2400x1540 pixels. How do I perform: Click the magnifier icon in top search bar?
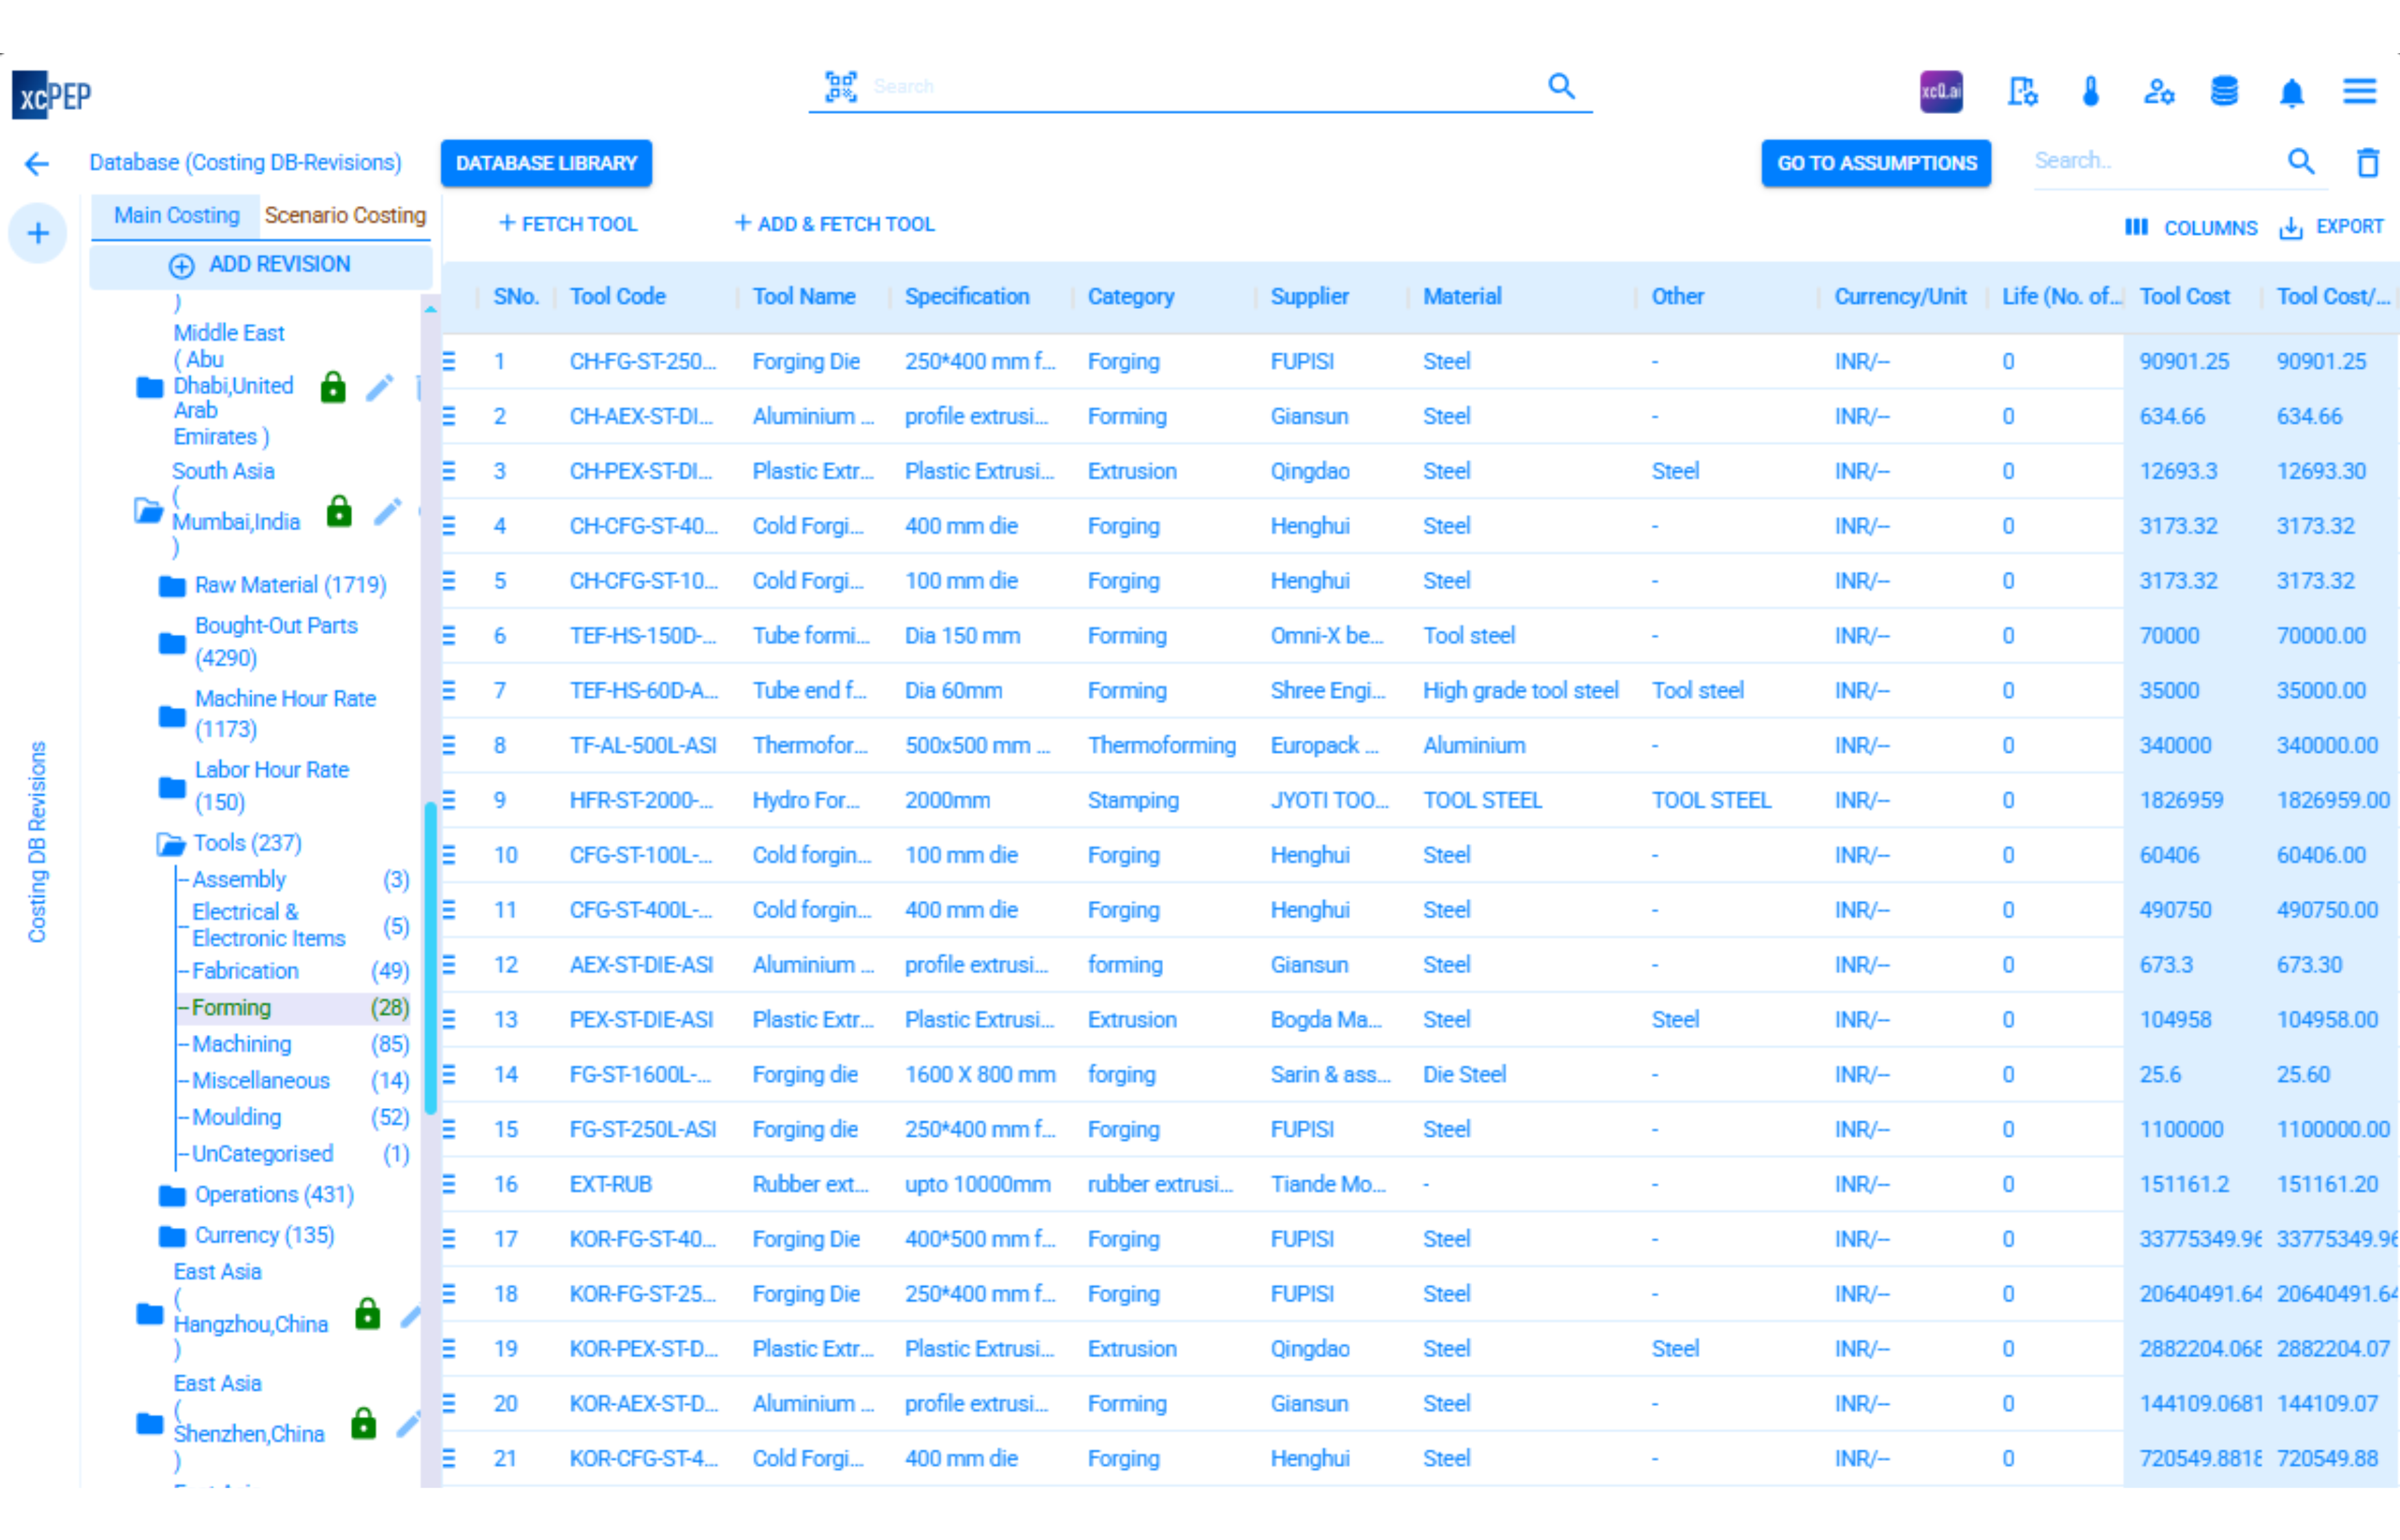point(1561,86)
